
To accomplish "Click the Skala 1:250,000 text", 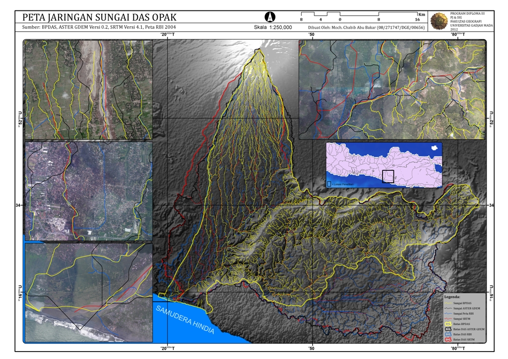I will pyautogui.click(x=273, y=28).
